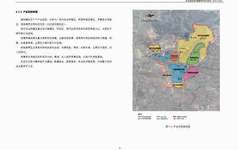Click the blue legend color swatch
Viewport: 238px width, 150px height.
pos(139,119)
